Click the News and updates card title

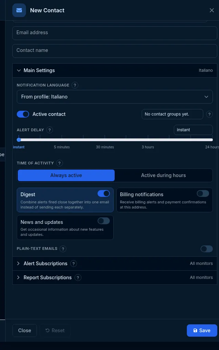point(42,222)
